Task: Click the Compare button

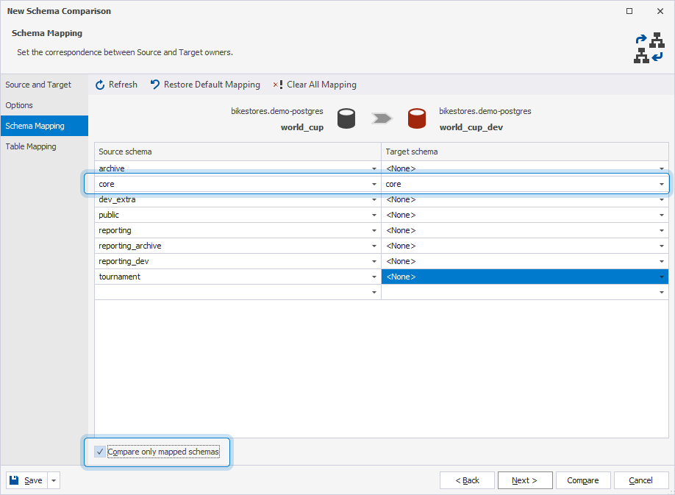Action: click(583, 480)
